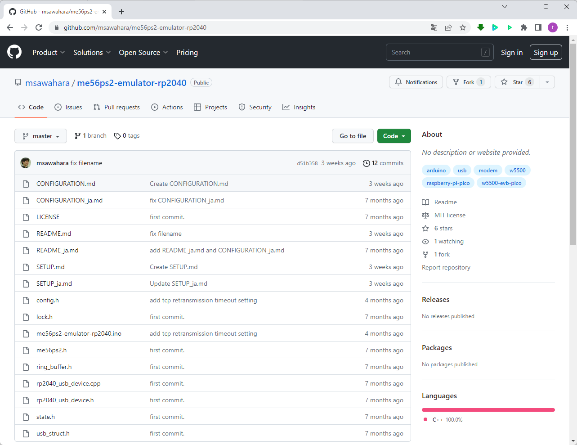This screenshot has height=445, width=577.
Task: Open the Projects tab
Action: pyautogui.click(x=210, y=107)
